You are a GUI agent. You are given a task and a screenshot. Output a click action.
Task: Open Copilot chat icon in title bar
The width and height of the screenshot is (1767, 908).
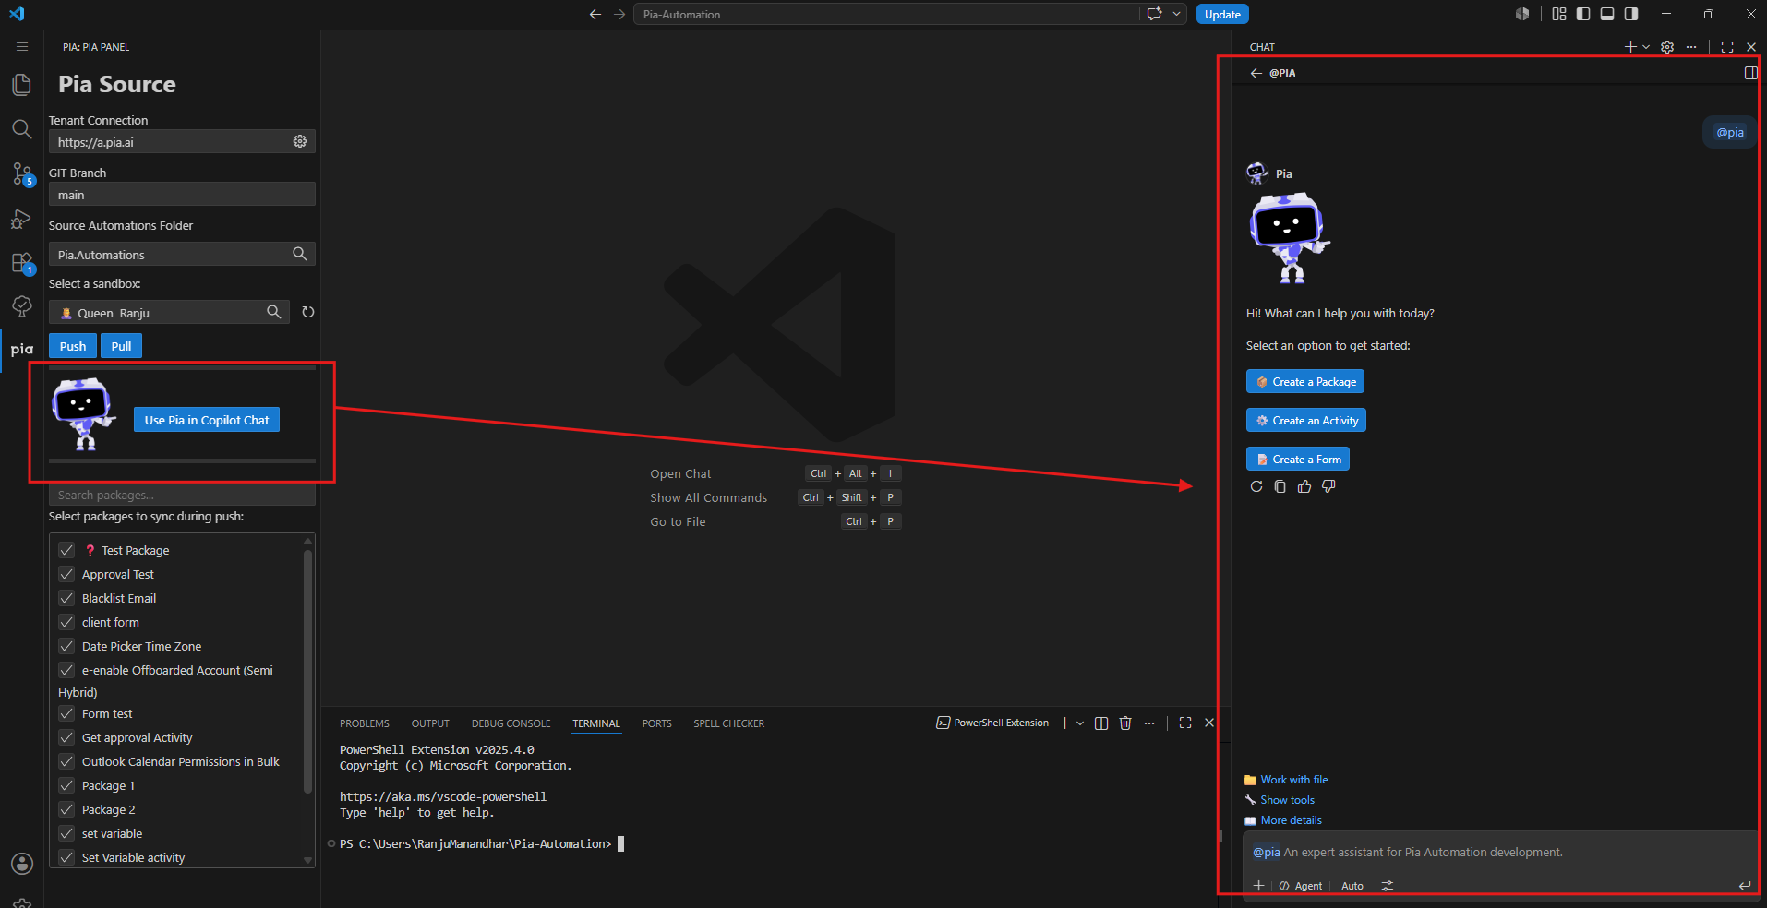point(1154,14)
